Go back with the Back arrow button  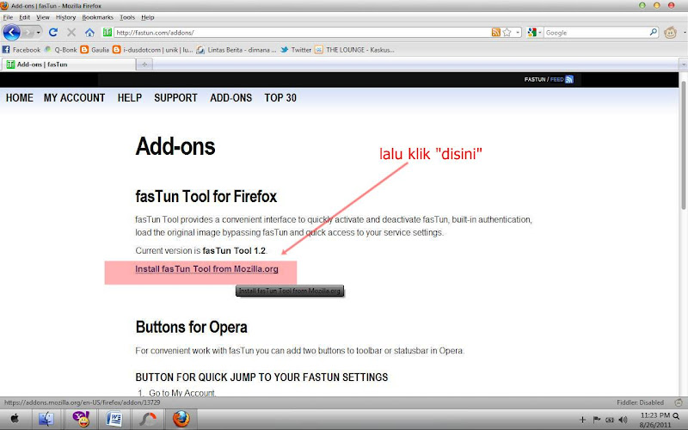pyautogui.click(x=12, y=33)
